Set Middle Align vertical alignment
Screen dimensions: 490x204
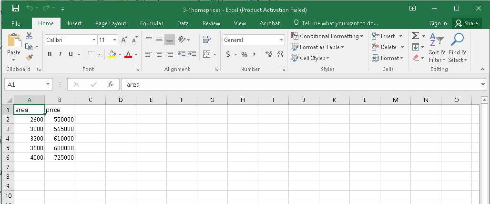(159, 40)
